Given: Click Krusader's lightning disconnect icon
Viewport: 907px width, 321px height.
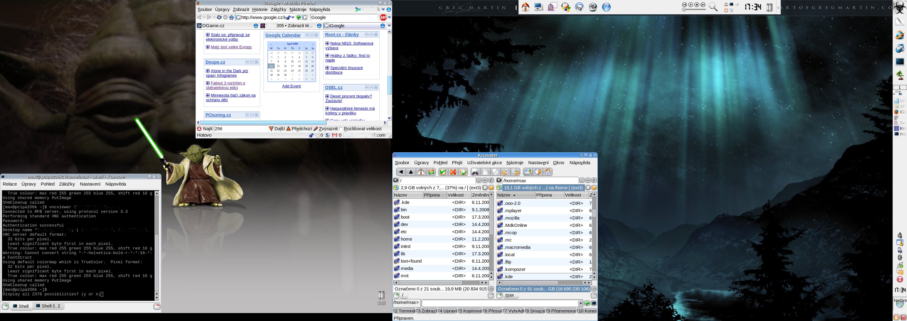Looking at the screenshot, I should pyautogui.click(x=538, y=172).
